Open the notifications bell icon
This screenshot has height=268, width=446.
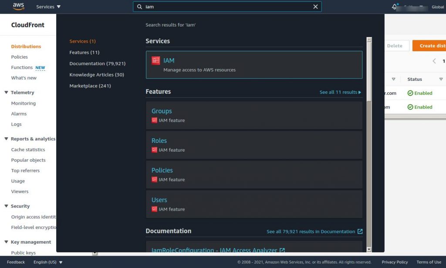(x=394, y=7)
